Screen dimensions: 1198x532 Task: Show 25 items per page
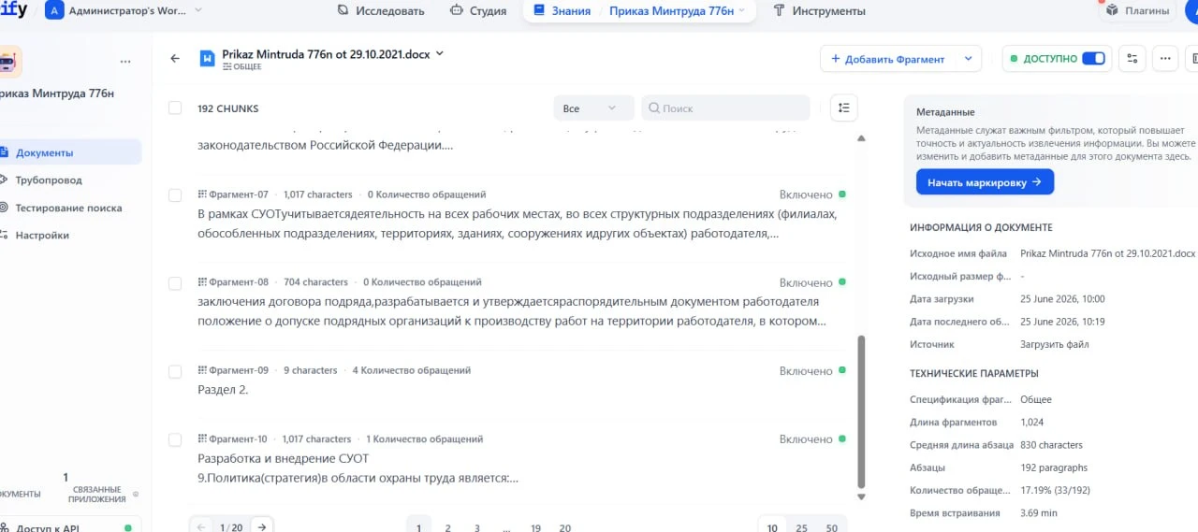(801, 527)
